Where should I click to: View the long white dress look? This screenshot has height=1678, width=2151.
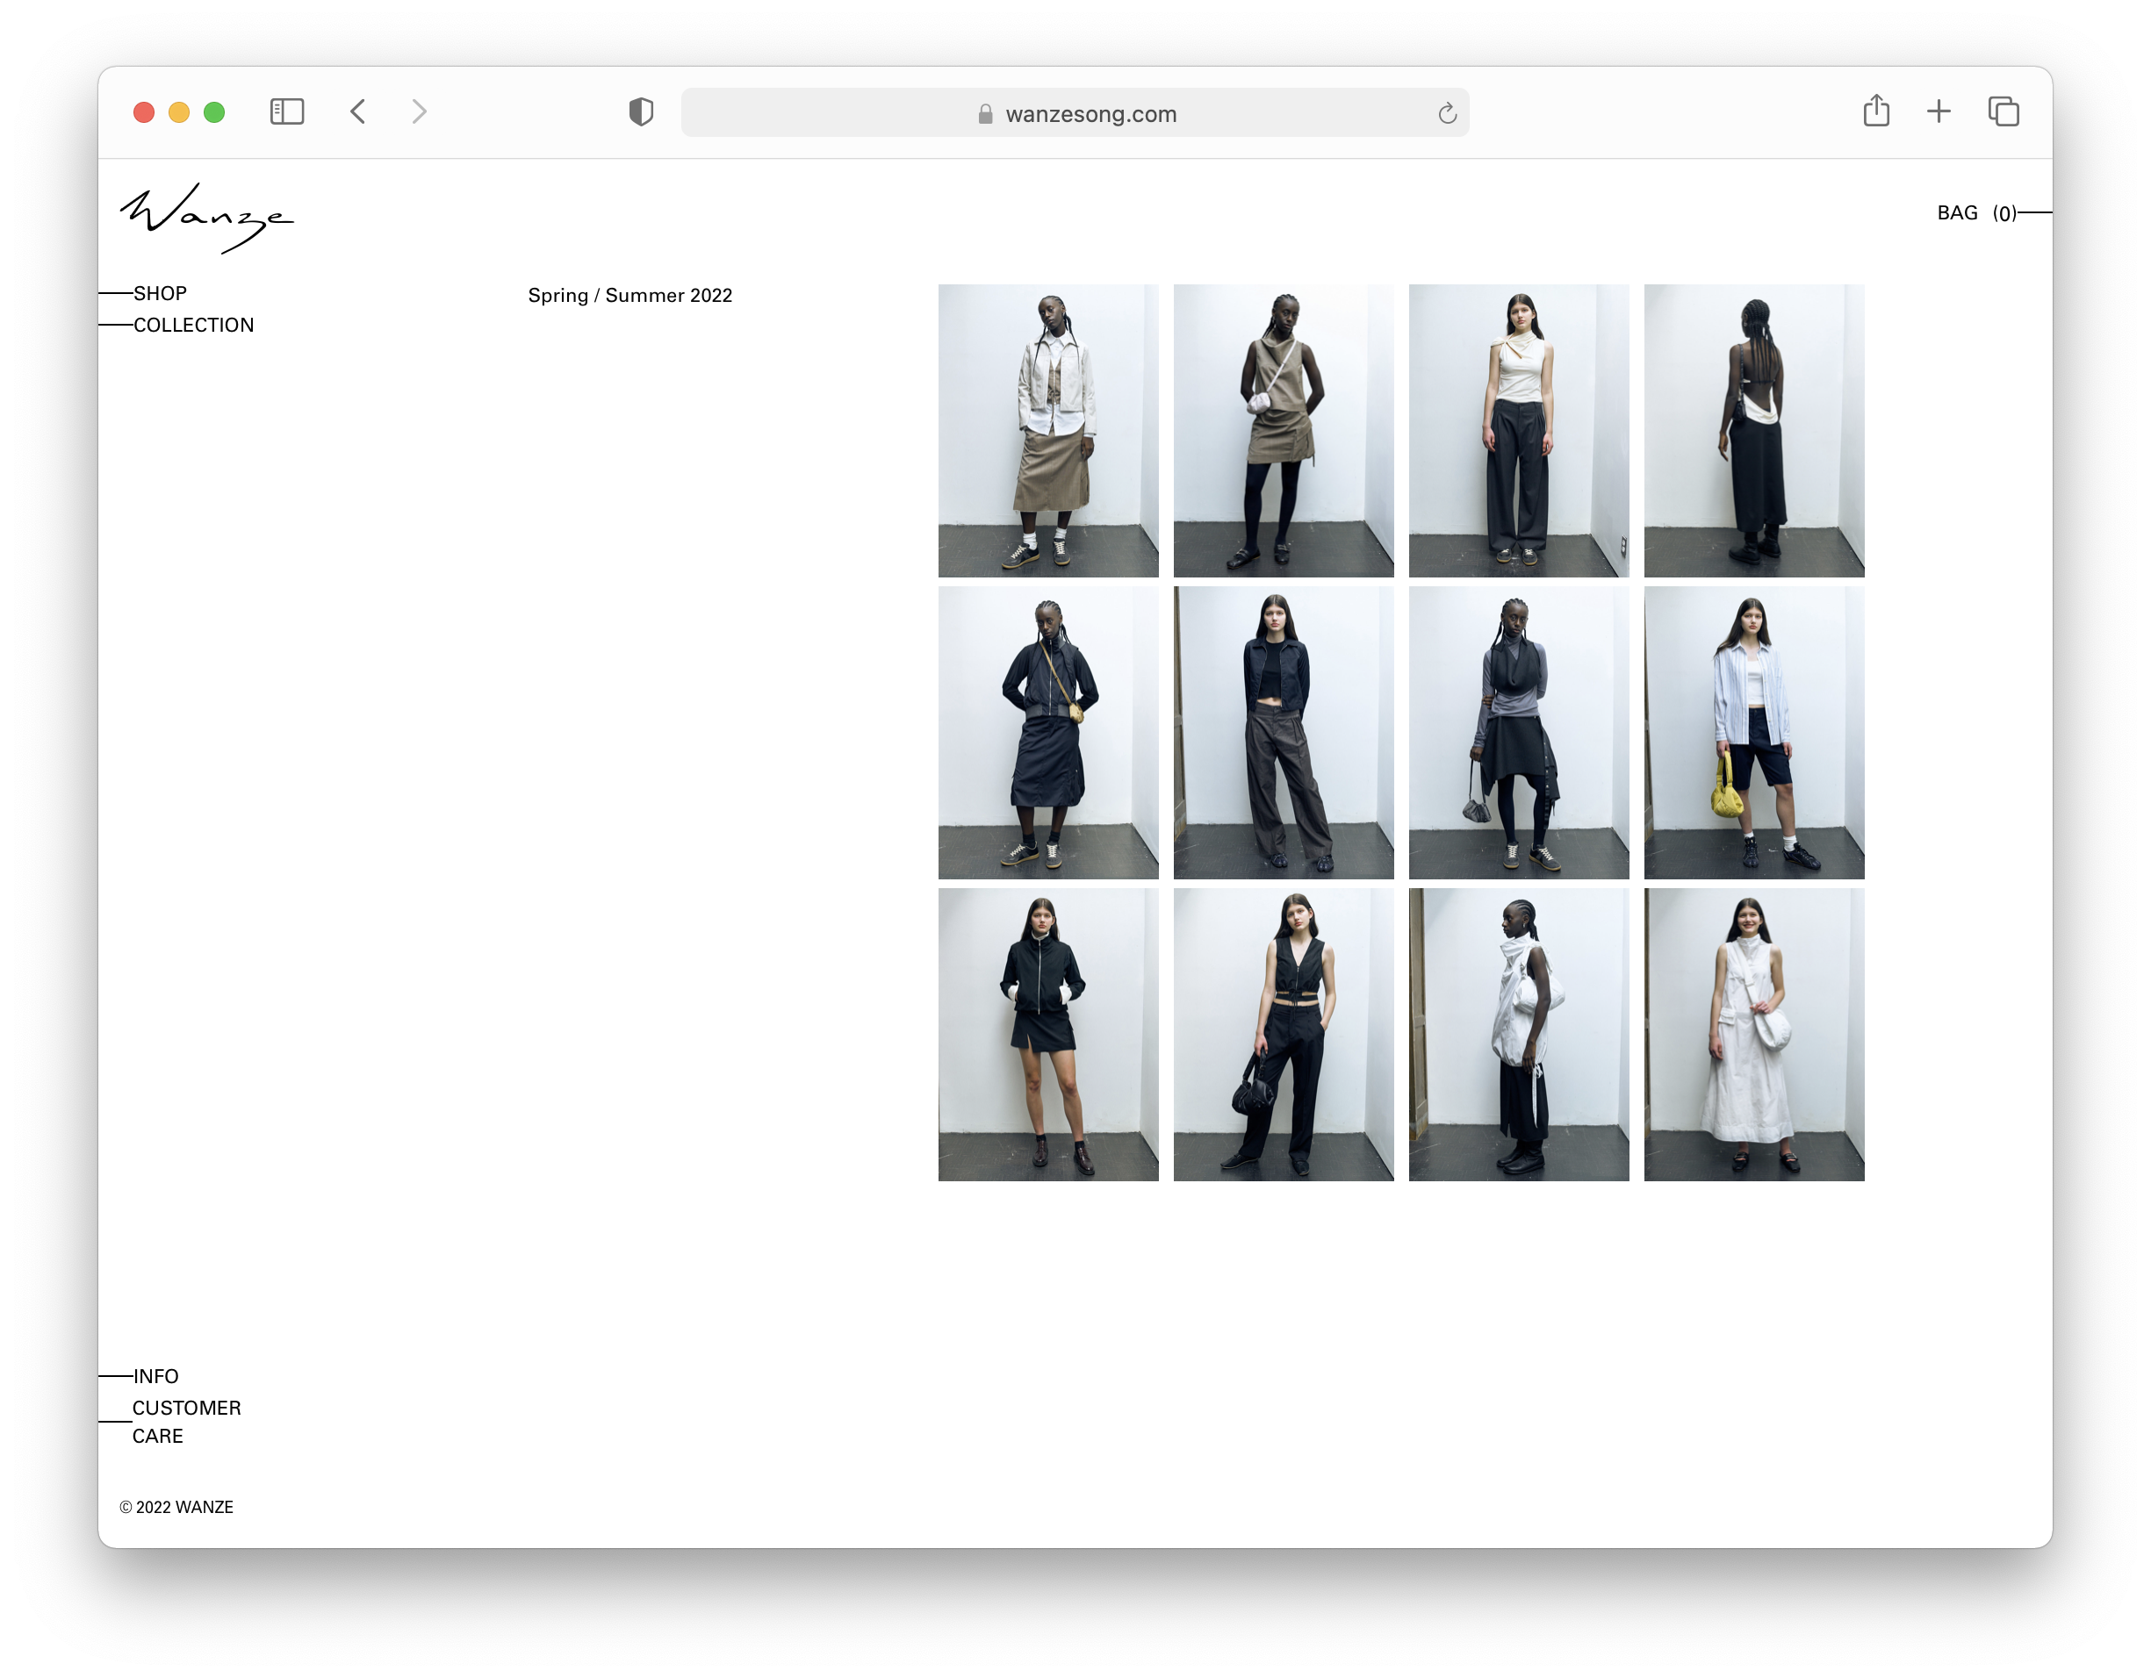(1753, 1034)
